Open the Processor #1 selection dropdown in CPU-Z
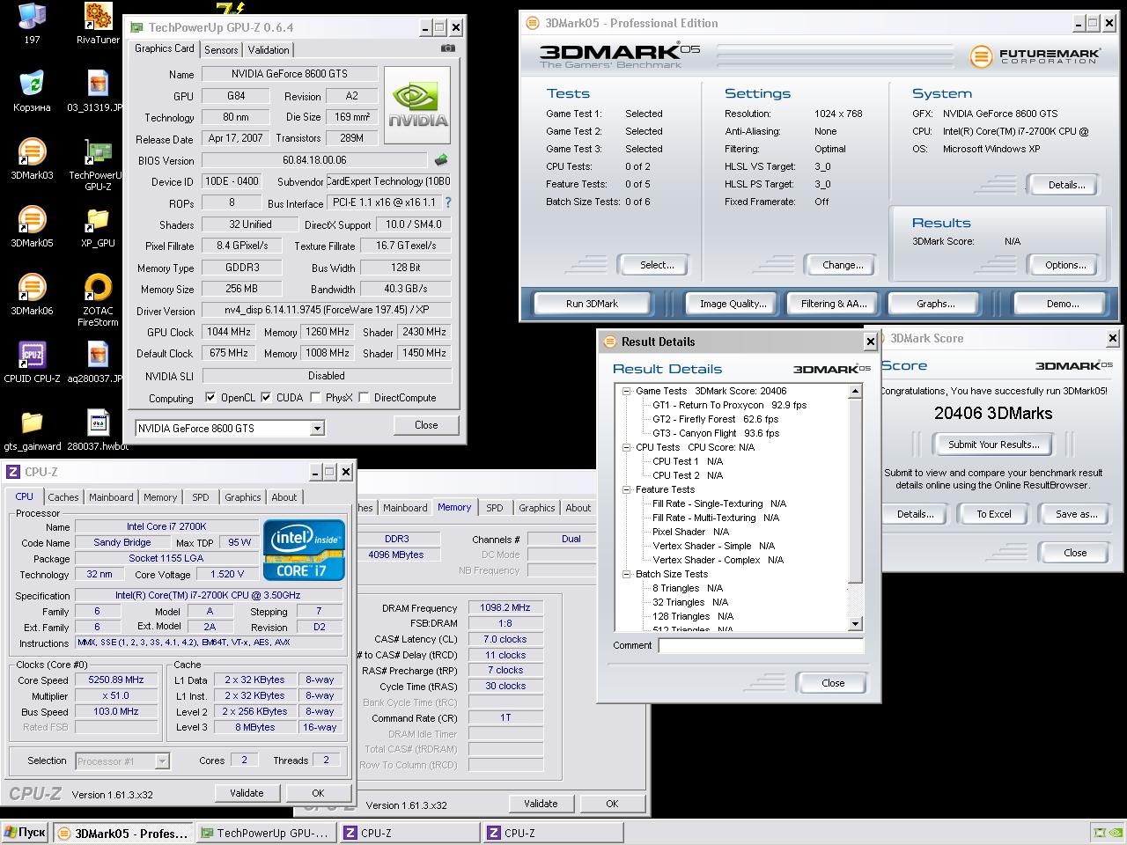The image size is (1127, 845). (122, 761)
